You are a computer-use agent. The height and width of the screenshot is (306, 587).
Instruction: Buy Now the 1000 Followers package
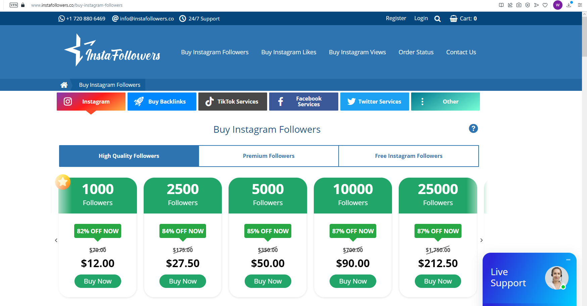coord(98,281)
